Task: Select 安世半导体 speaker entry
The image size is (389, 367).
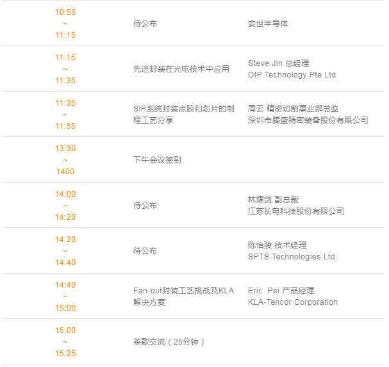Action: [x=268, y=24]
